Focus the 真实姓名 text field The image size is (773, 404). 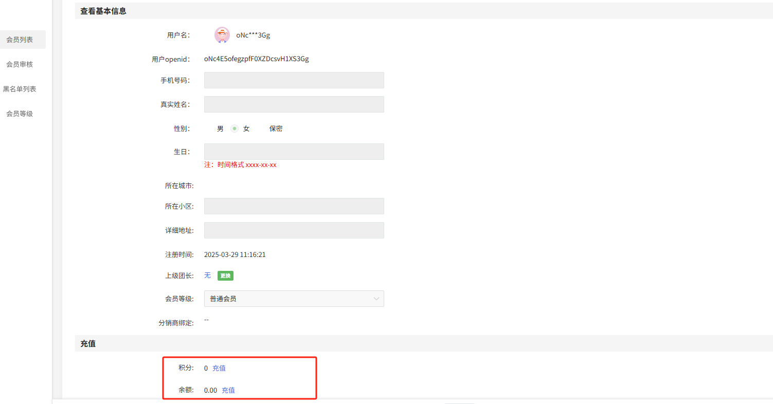(294, 104)
